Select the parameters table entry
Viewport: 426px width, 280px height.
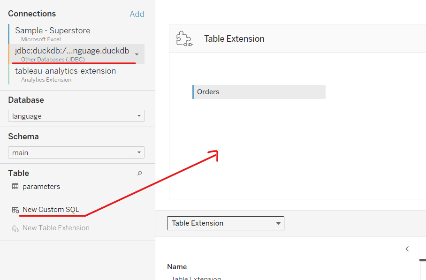[41, 186]
